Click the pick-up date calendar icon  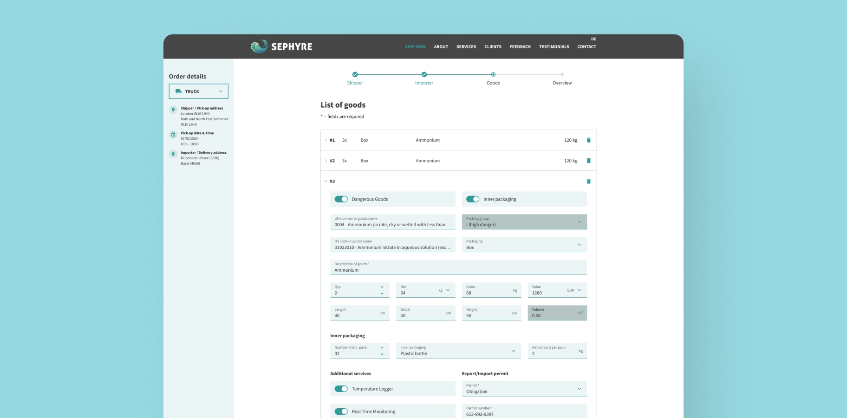click(173, 135)
